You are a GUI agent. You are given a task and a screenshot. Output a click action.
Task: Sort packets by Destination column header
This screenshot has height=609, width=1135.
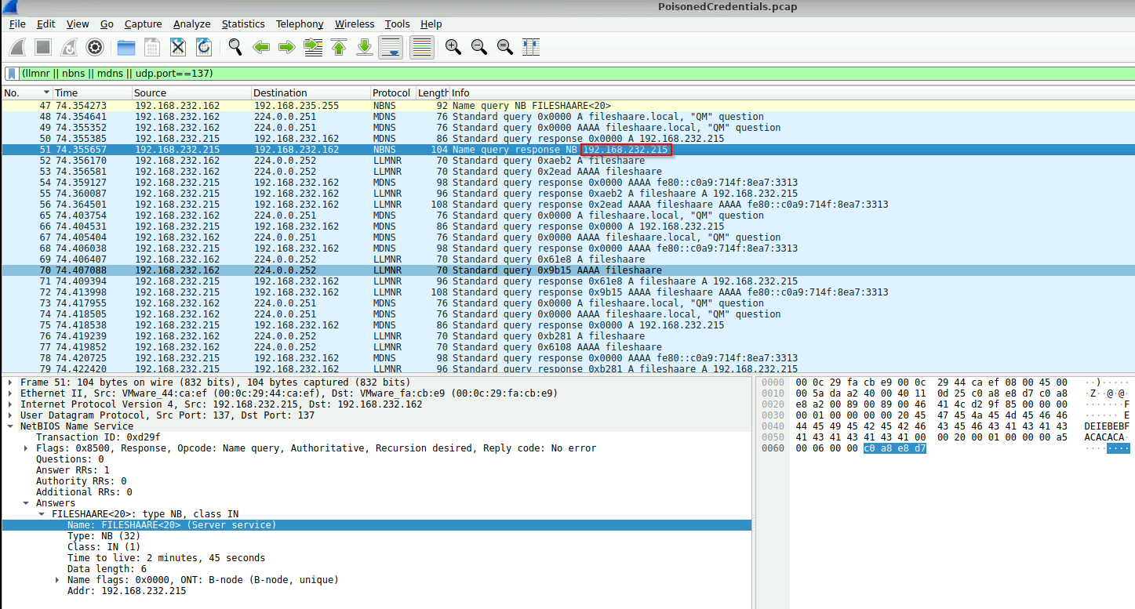pos(280,93)
